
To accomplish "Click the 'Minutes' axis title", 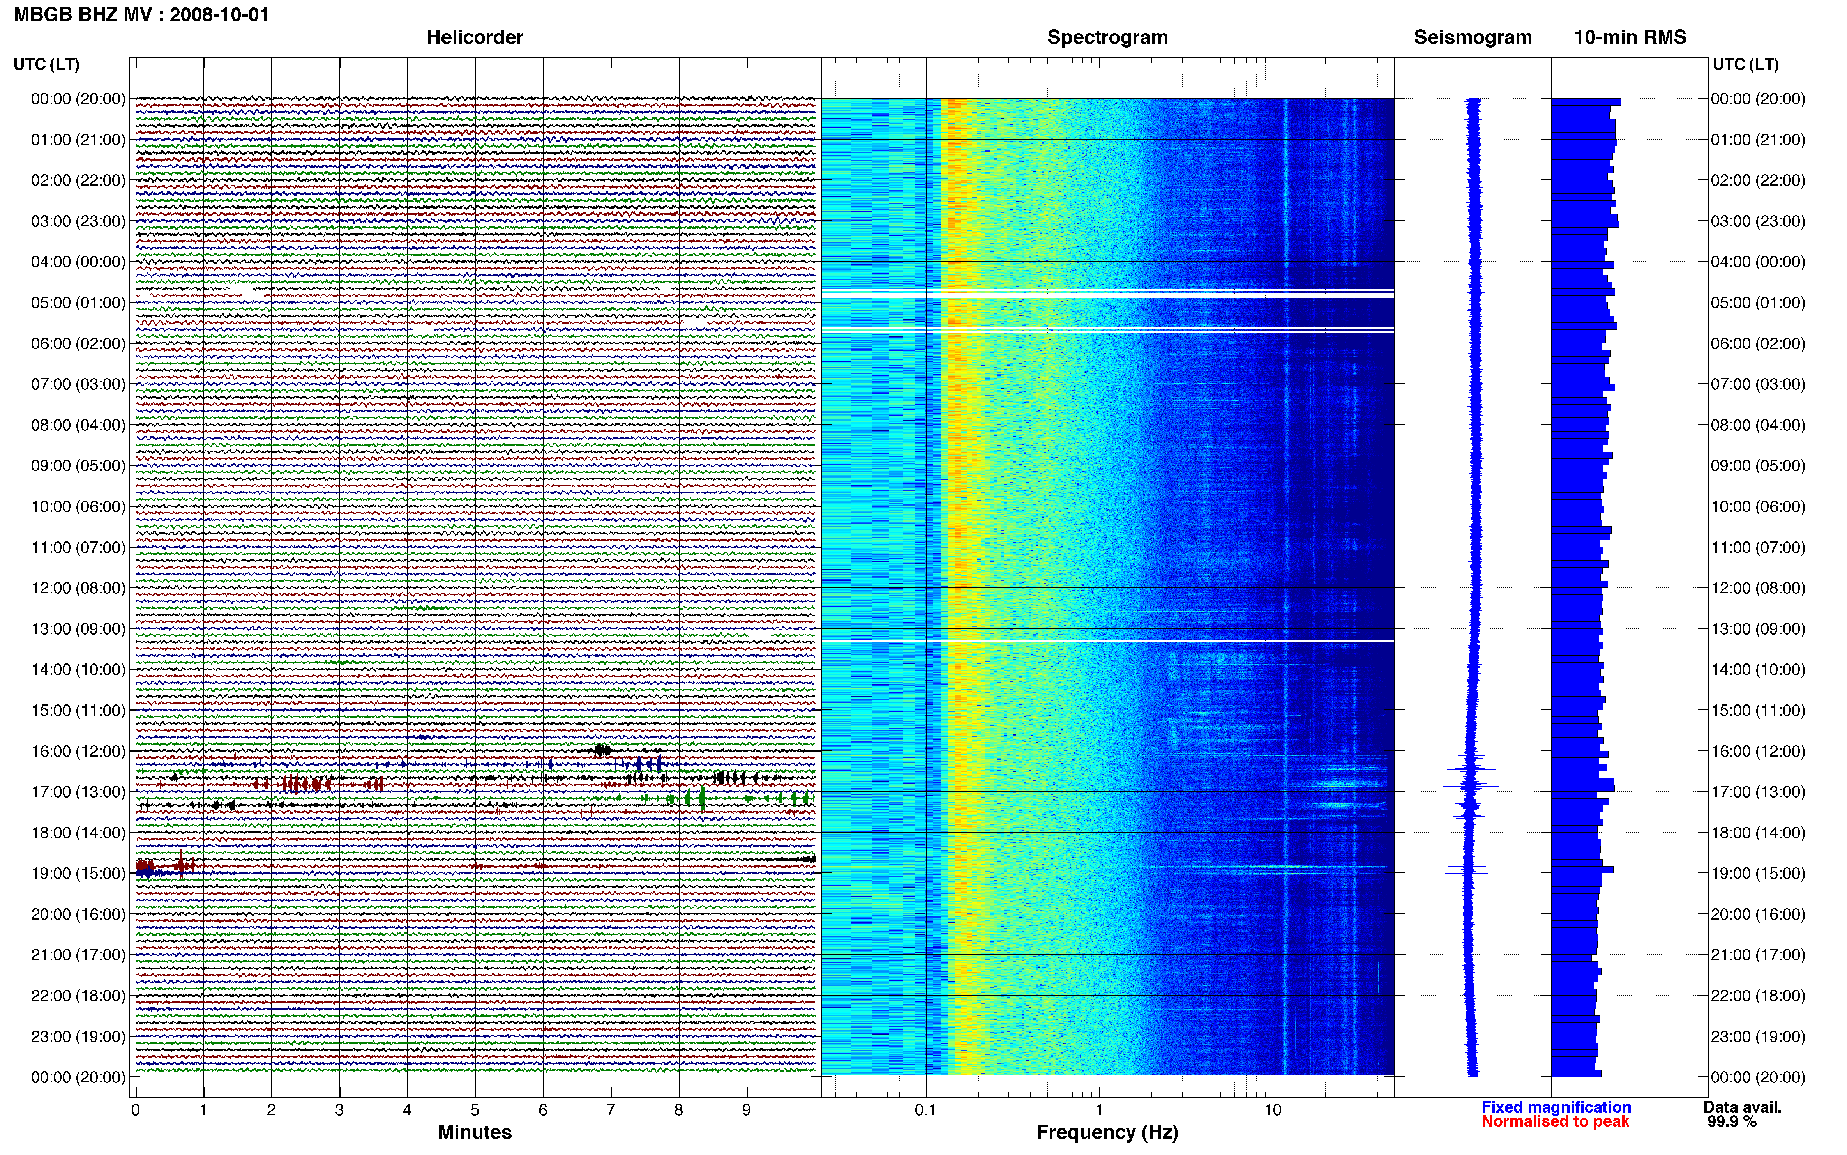I will click(x=475, y=1132).
